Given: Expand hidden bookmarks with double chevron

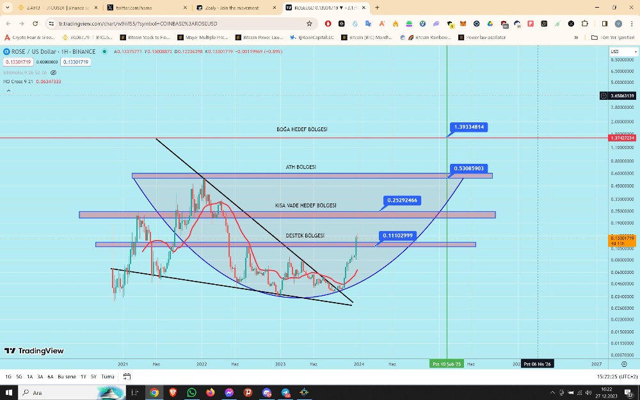Looking at the screenshot, I should click(x=576, y=37).
